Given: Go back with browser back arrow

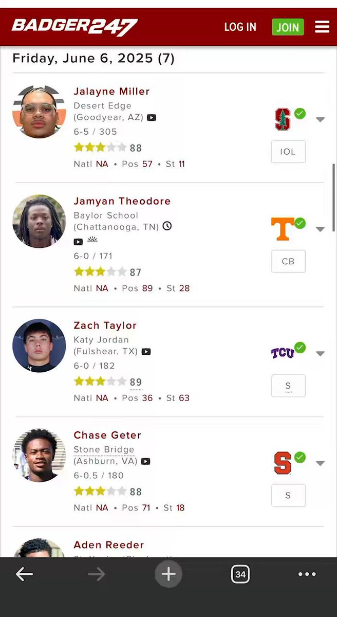Looking at the screenshot, I should coord(24,574).
